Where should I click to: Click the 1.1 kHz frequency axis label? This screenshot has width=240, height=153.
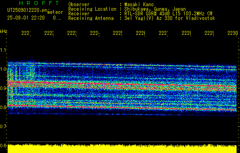tap(3, 50)
